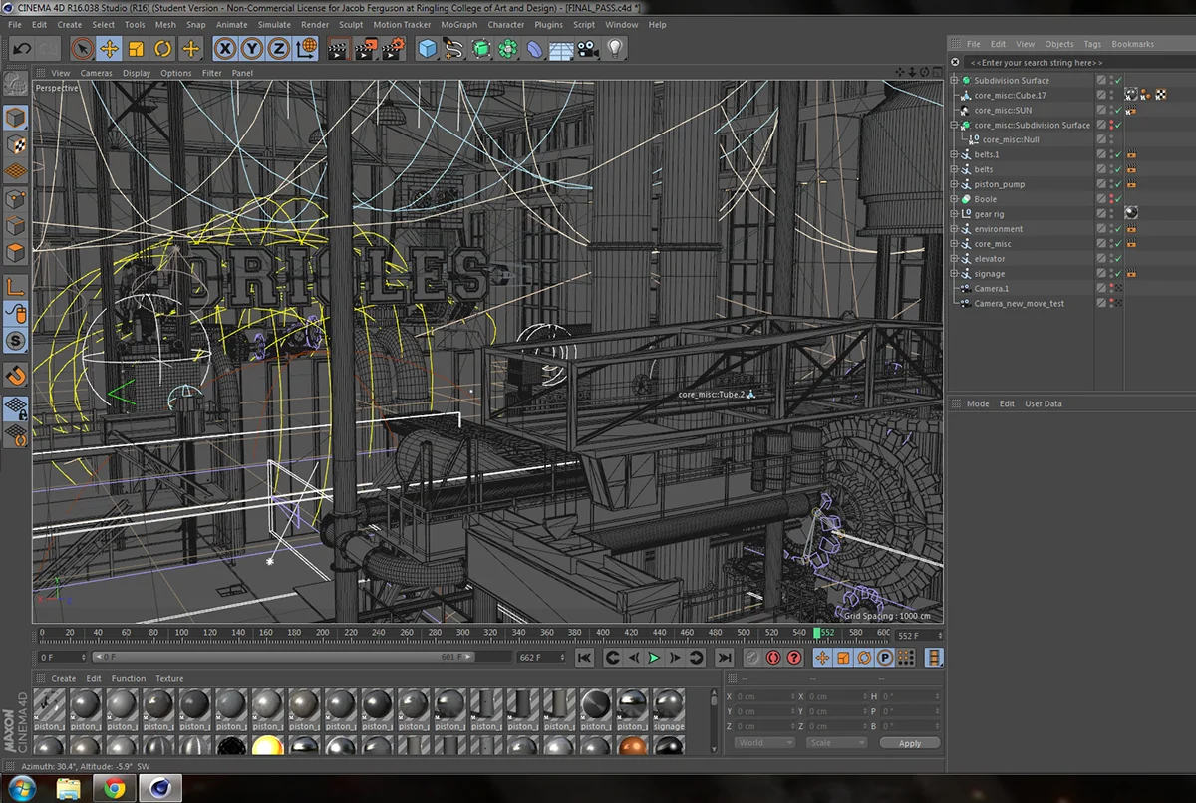Click Render View clapperboard icon
Viewport: 1196px width, 803px height.
pyautogui.click(x=339, y=48)
